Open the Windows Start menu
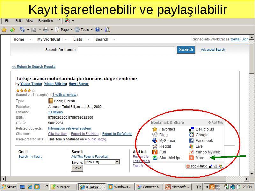This screenshot has height=191, width=255. 9,187
